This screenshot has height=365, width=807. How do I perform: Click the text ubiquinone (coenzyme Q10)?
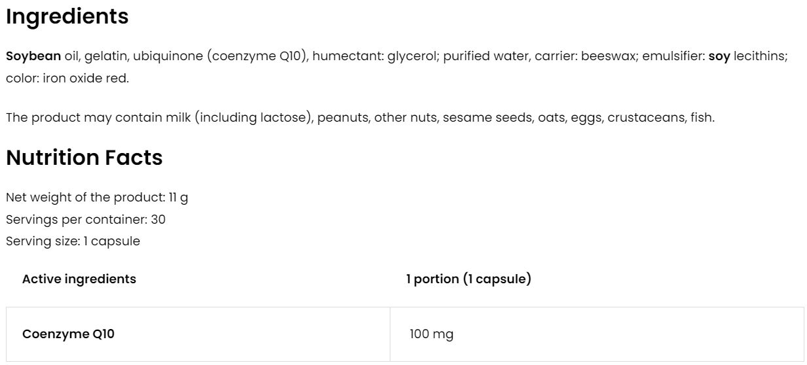[221, 56]
